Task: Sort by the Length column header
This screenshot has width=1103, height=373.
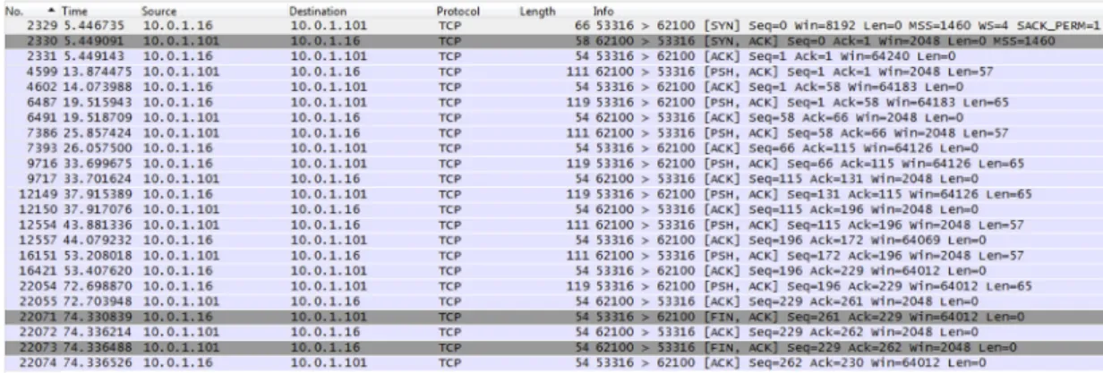Action: pos(537,11)
